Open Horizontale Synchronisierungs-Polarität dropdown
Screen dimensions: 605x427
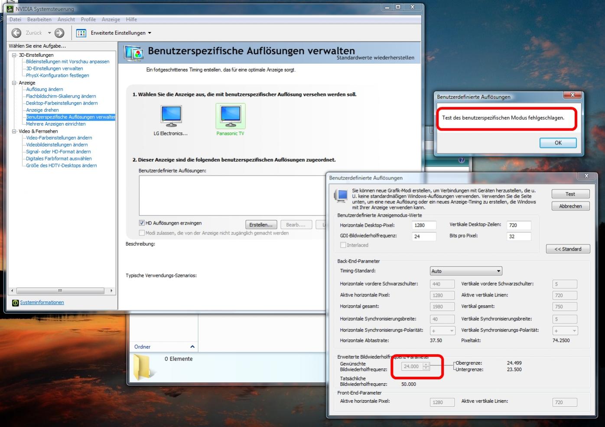point(442,330)
